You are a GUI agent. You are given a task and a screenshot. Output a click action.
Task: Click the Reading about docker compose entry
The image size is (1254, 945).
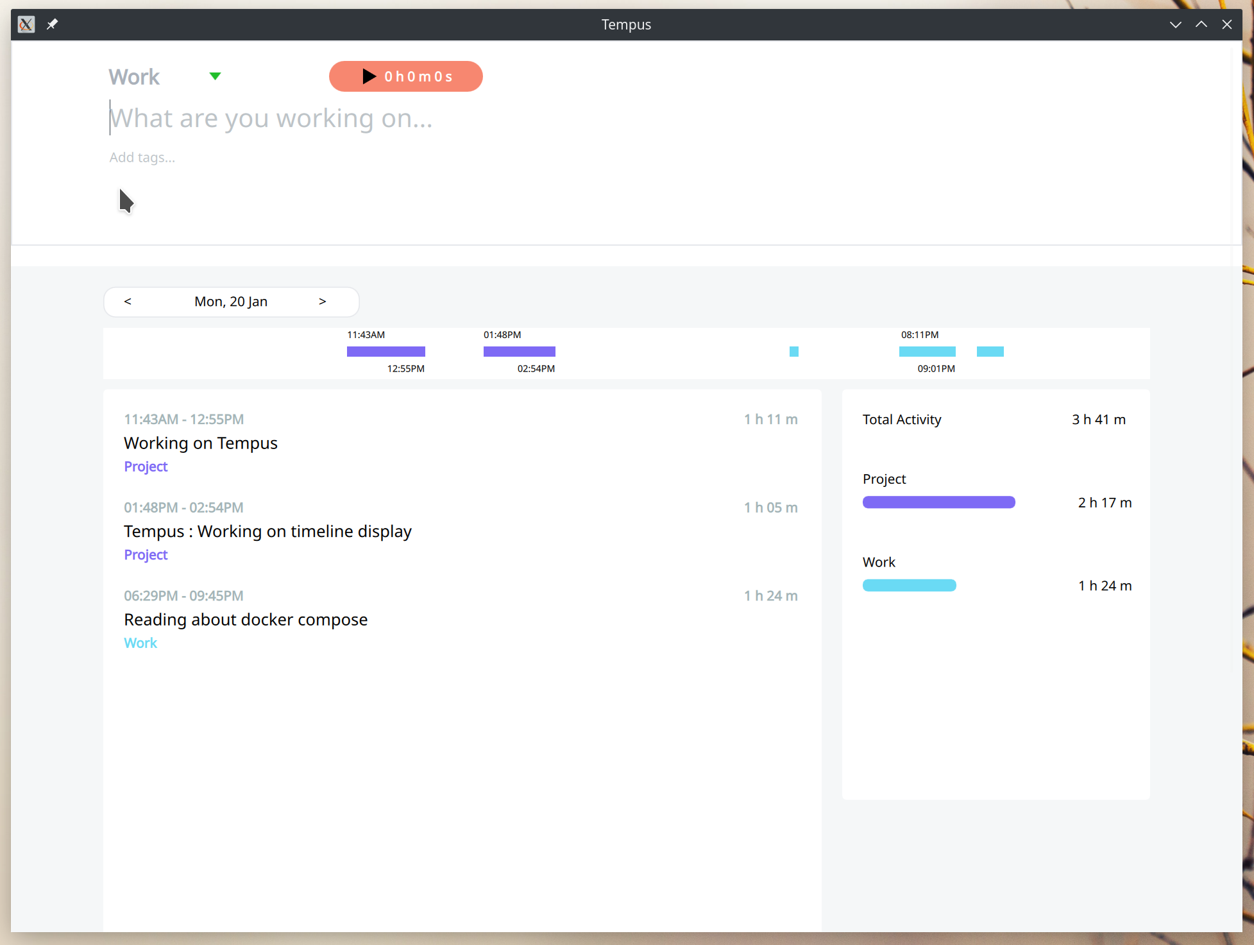coord(245,618)
